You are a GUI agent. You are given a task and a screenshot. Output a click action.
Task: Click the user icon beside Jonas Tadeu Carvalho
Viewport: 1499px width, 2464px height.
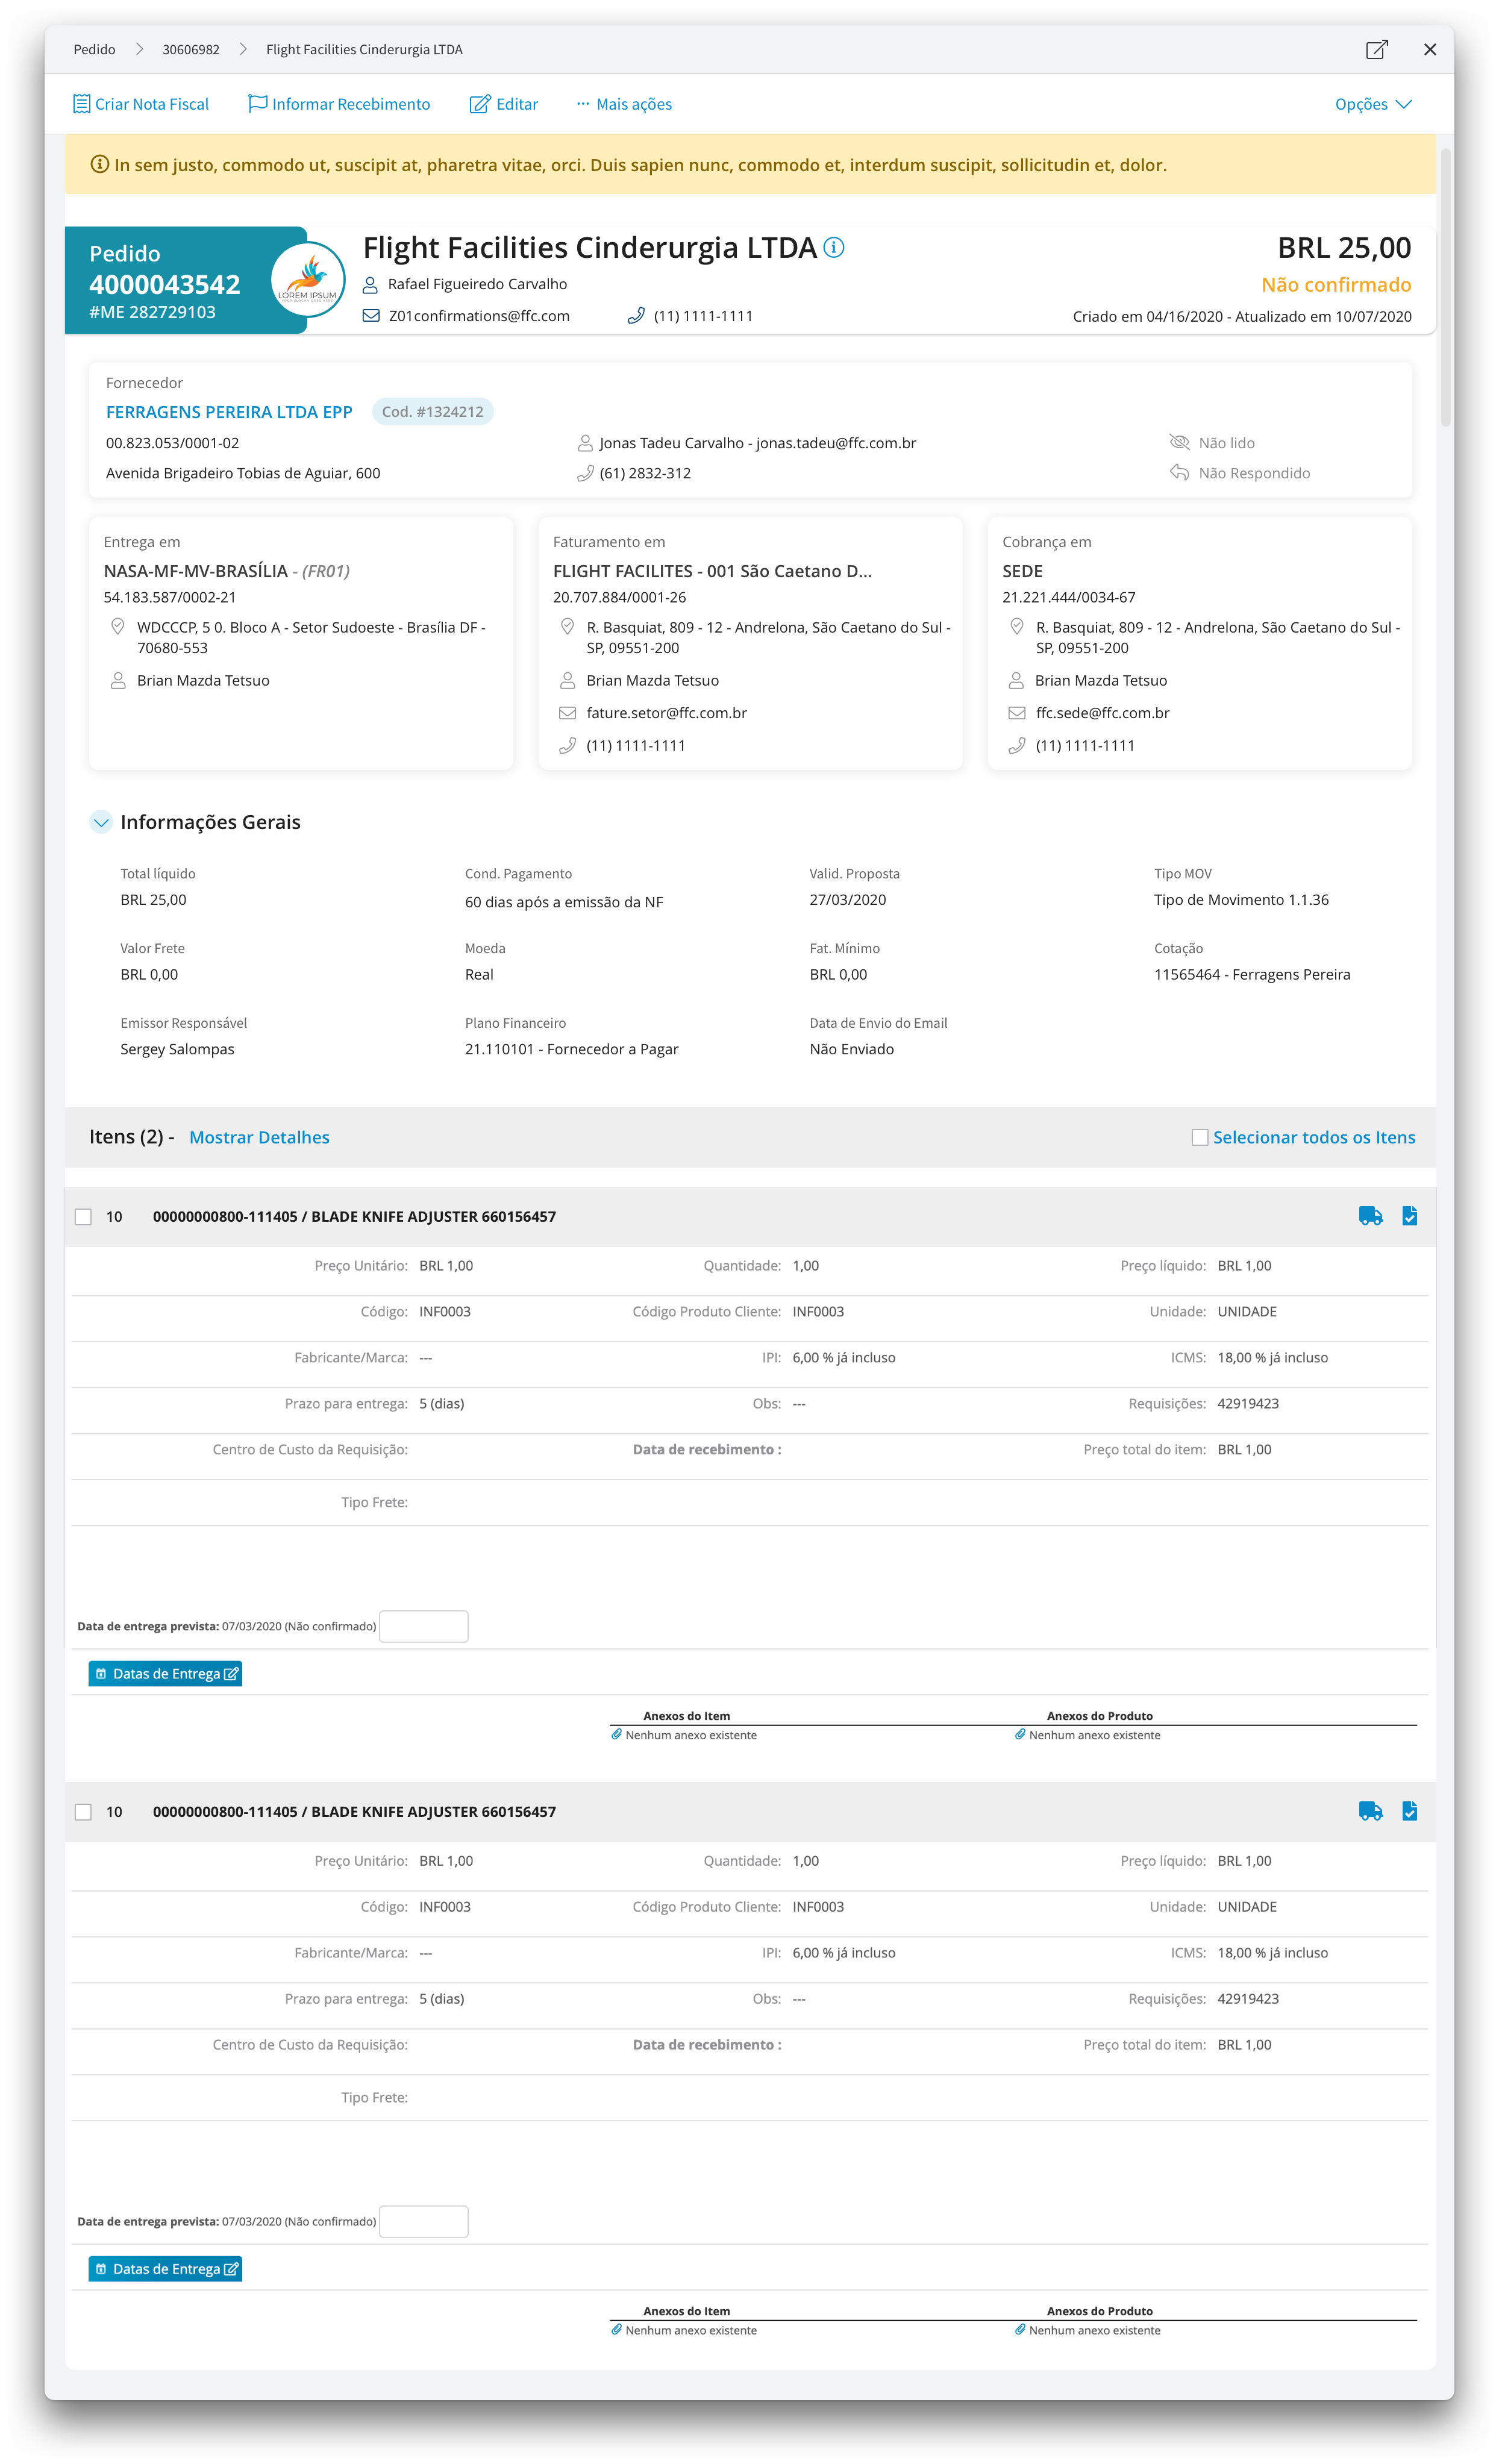click(x=585, y=443)
